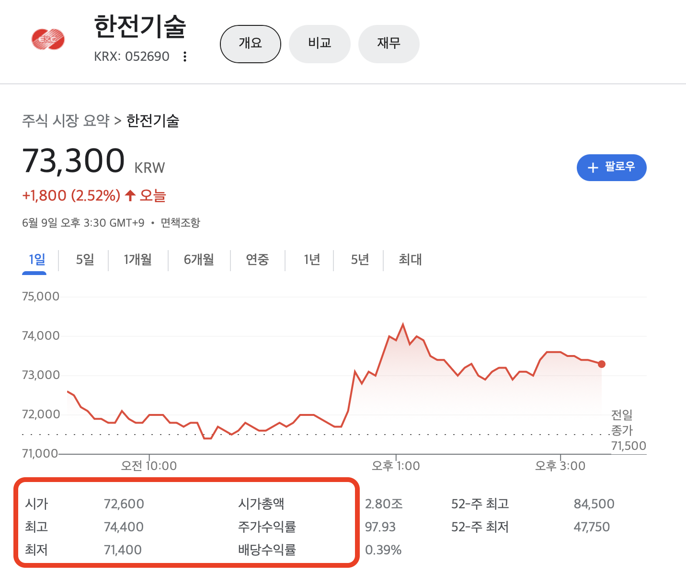Click the 면책조항 disclaimer link

[x=180, y=222]
